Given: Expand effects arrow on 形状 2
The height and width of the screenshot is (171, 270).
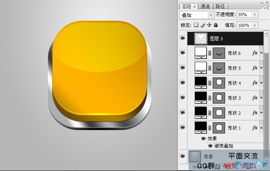Looking at the screenshot, I should (x=262, y=113).
